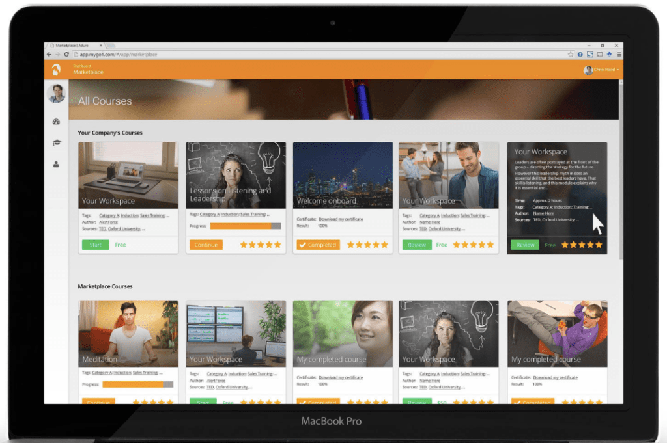Click the Training tag on the dark card

click(x=580, y=208)
